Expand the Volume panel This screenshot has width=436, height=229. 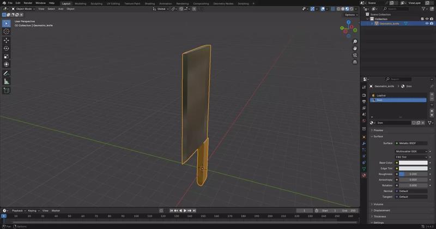tap(378, 204)
